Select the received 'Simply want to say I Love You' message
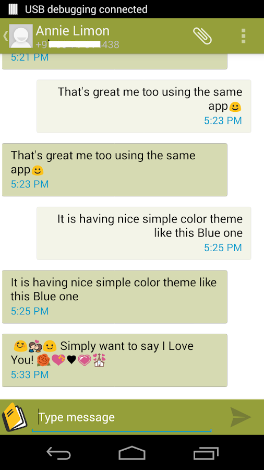Screen dimensions: 264x470 click(x=115, y=360)
